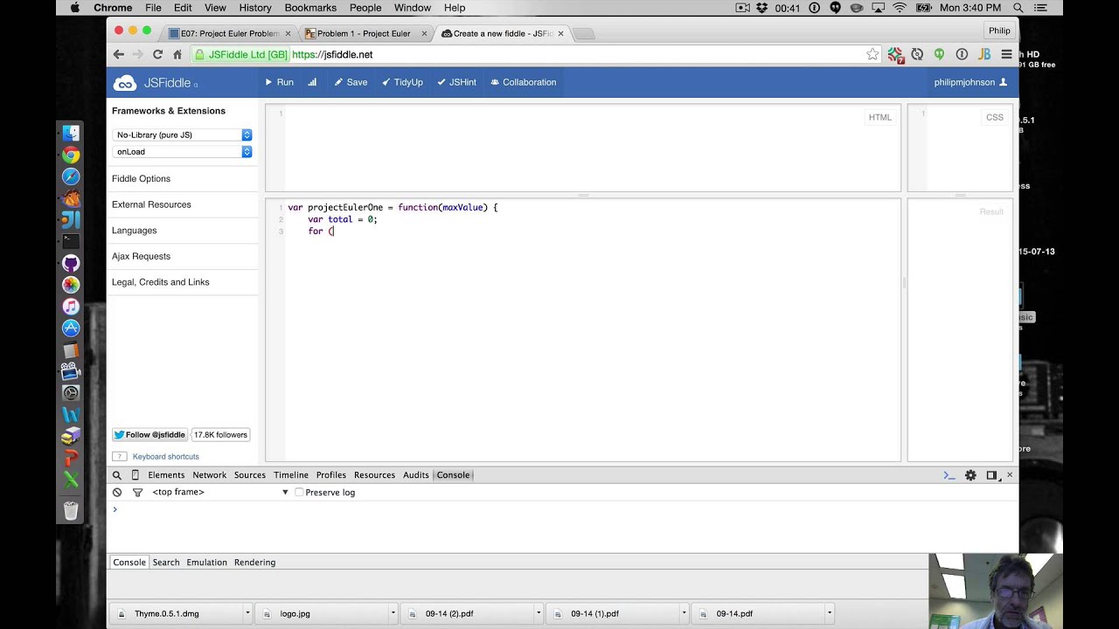Image resolution: width=1119 pixels, height=629 pixels.
Task: Open the top frame context dropdown
Action: tap(220, 493)
